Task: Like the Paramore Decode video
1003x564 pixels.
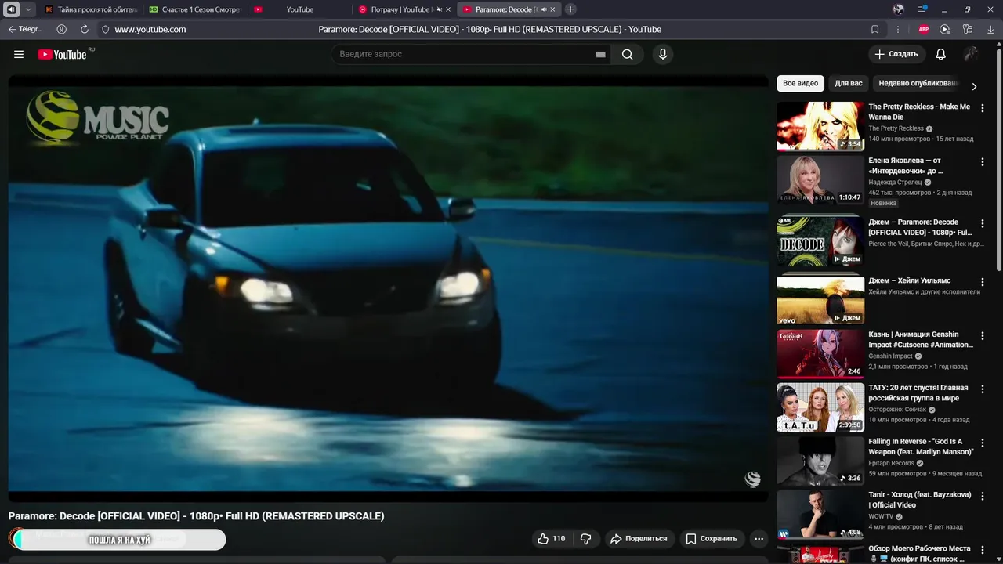Action: [x=551, y=538]
